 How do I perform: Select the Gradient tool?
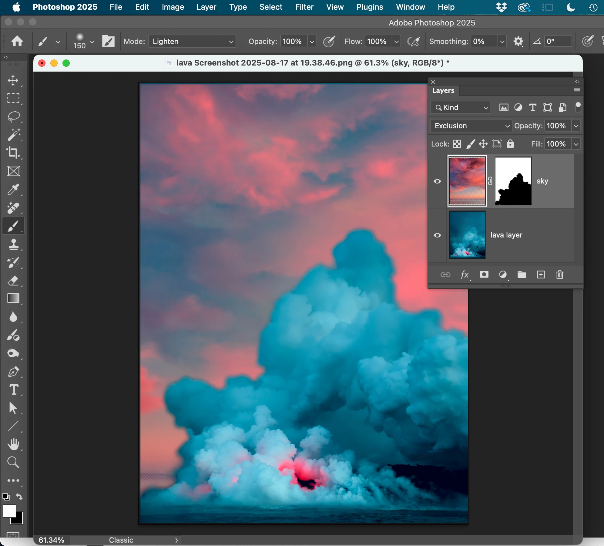tap(13, 298)
